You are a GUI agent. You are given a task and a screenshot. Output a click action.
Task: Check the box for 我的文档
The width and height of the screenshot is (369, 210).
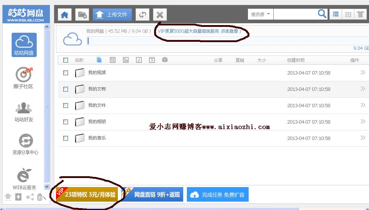[66, 89]
